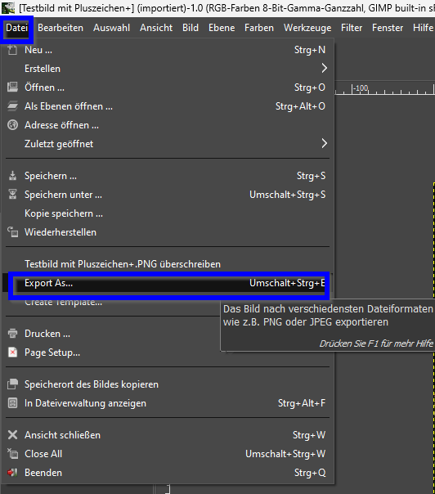Click the quit icon beside Beenden
This screenshot has width=435, height=494.
click(12, 473)
